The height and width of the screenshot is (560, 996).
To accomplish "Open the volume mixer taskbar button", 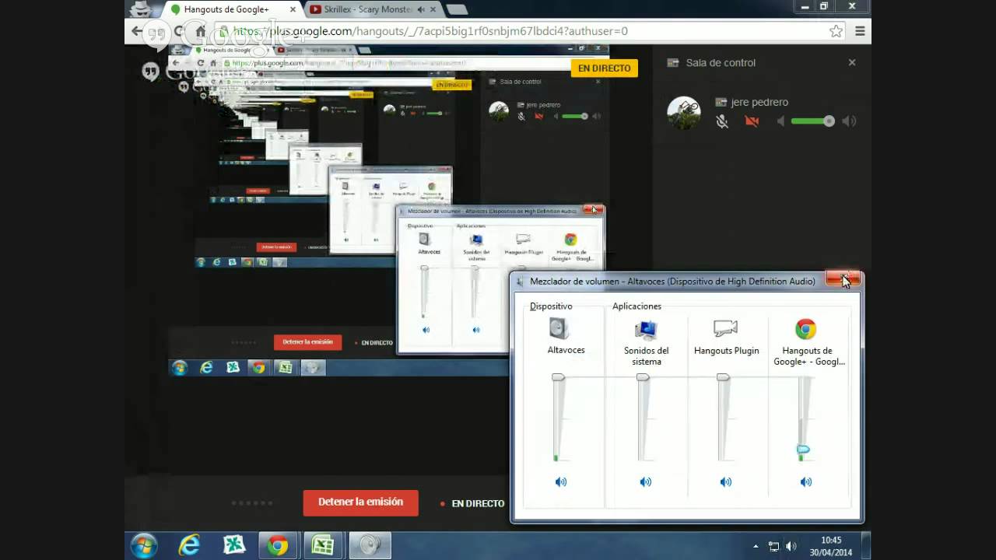I will point(370,545).
